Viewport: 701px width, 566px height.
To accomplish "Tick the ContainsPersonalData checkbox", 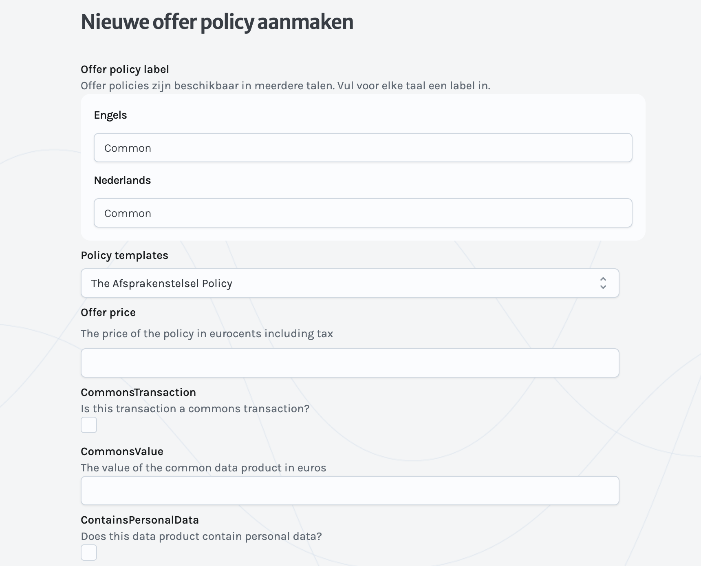I will (x=89, y=553).
